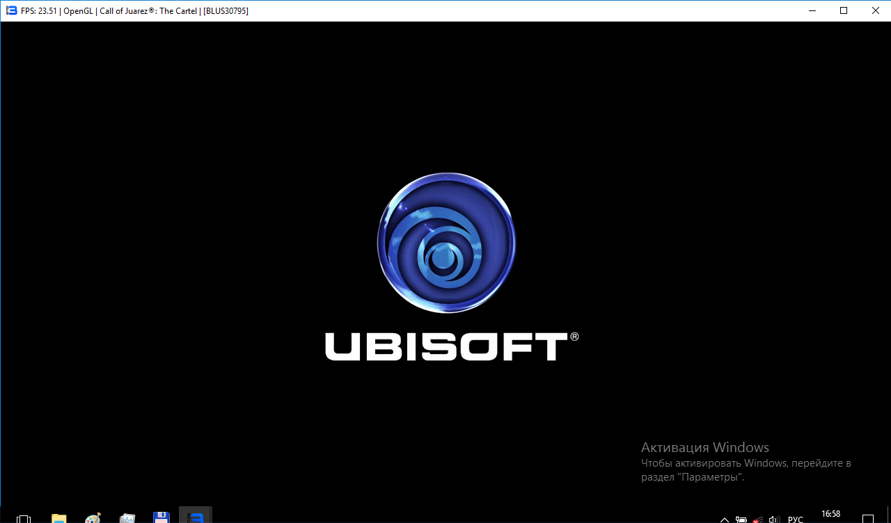Image resolution: width=891 pixels, height=523 pixels.
Task: Open the floppy disk app in taskbar
Action: coord(161,518)
